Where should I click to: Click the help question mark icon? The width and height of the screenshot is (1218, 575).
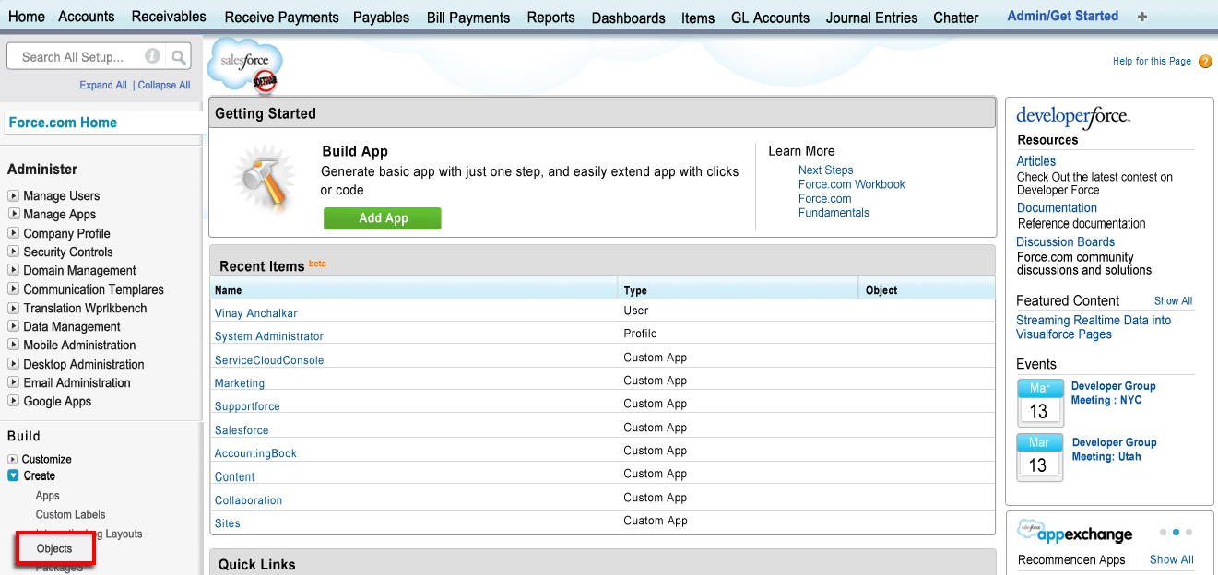1205,62
